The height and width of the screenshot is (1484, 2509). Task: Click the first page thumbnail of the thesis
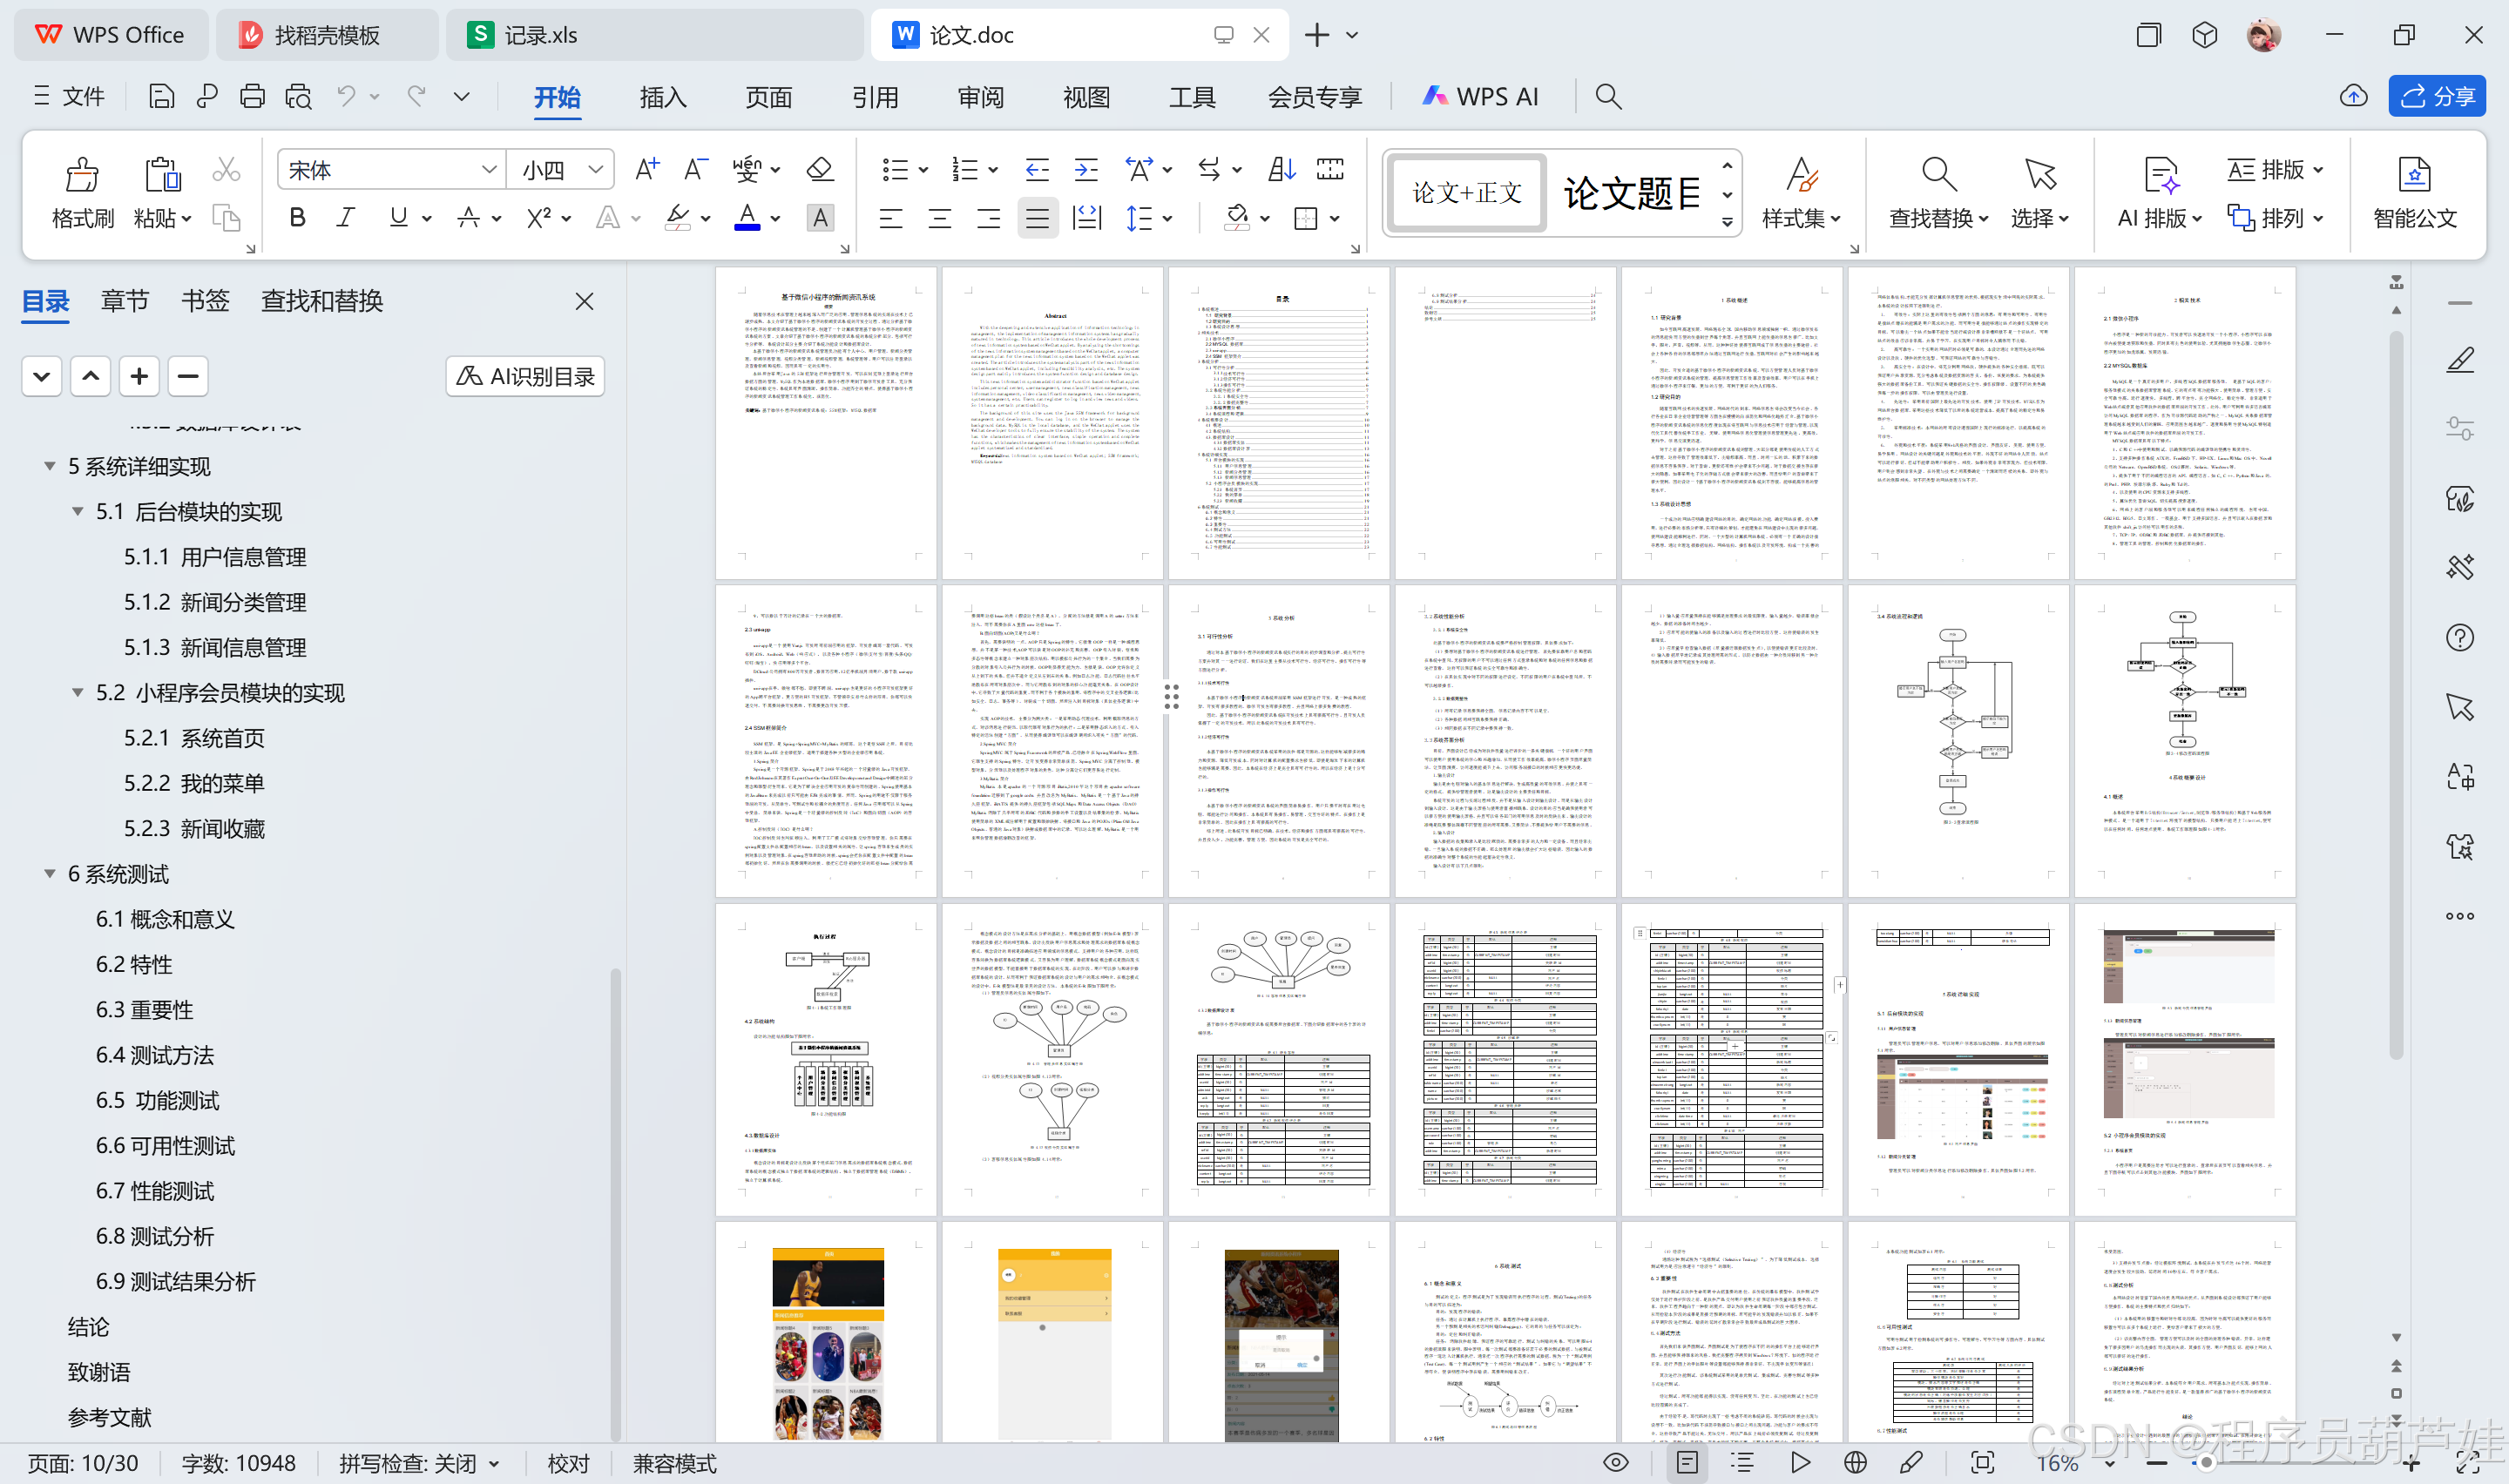click(826, 422)
